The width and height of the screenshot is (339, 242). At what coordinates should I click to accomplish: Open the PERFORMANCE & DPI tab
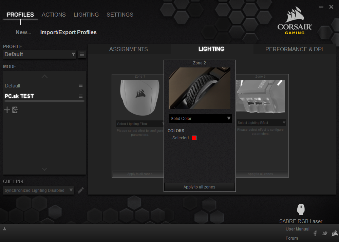click(x=294, y=49)
